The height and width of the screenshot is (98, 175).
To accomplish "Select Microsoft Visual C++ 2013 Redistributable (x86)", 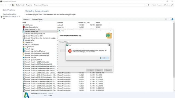I will point(40,86).
